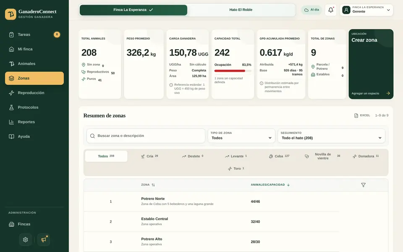Click the settings gear icon

pyautogui.click(x=26, y=240)
